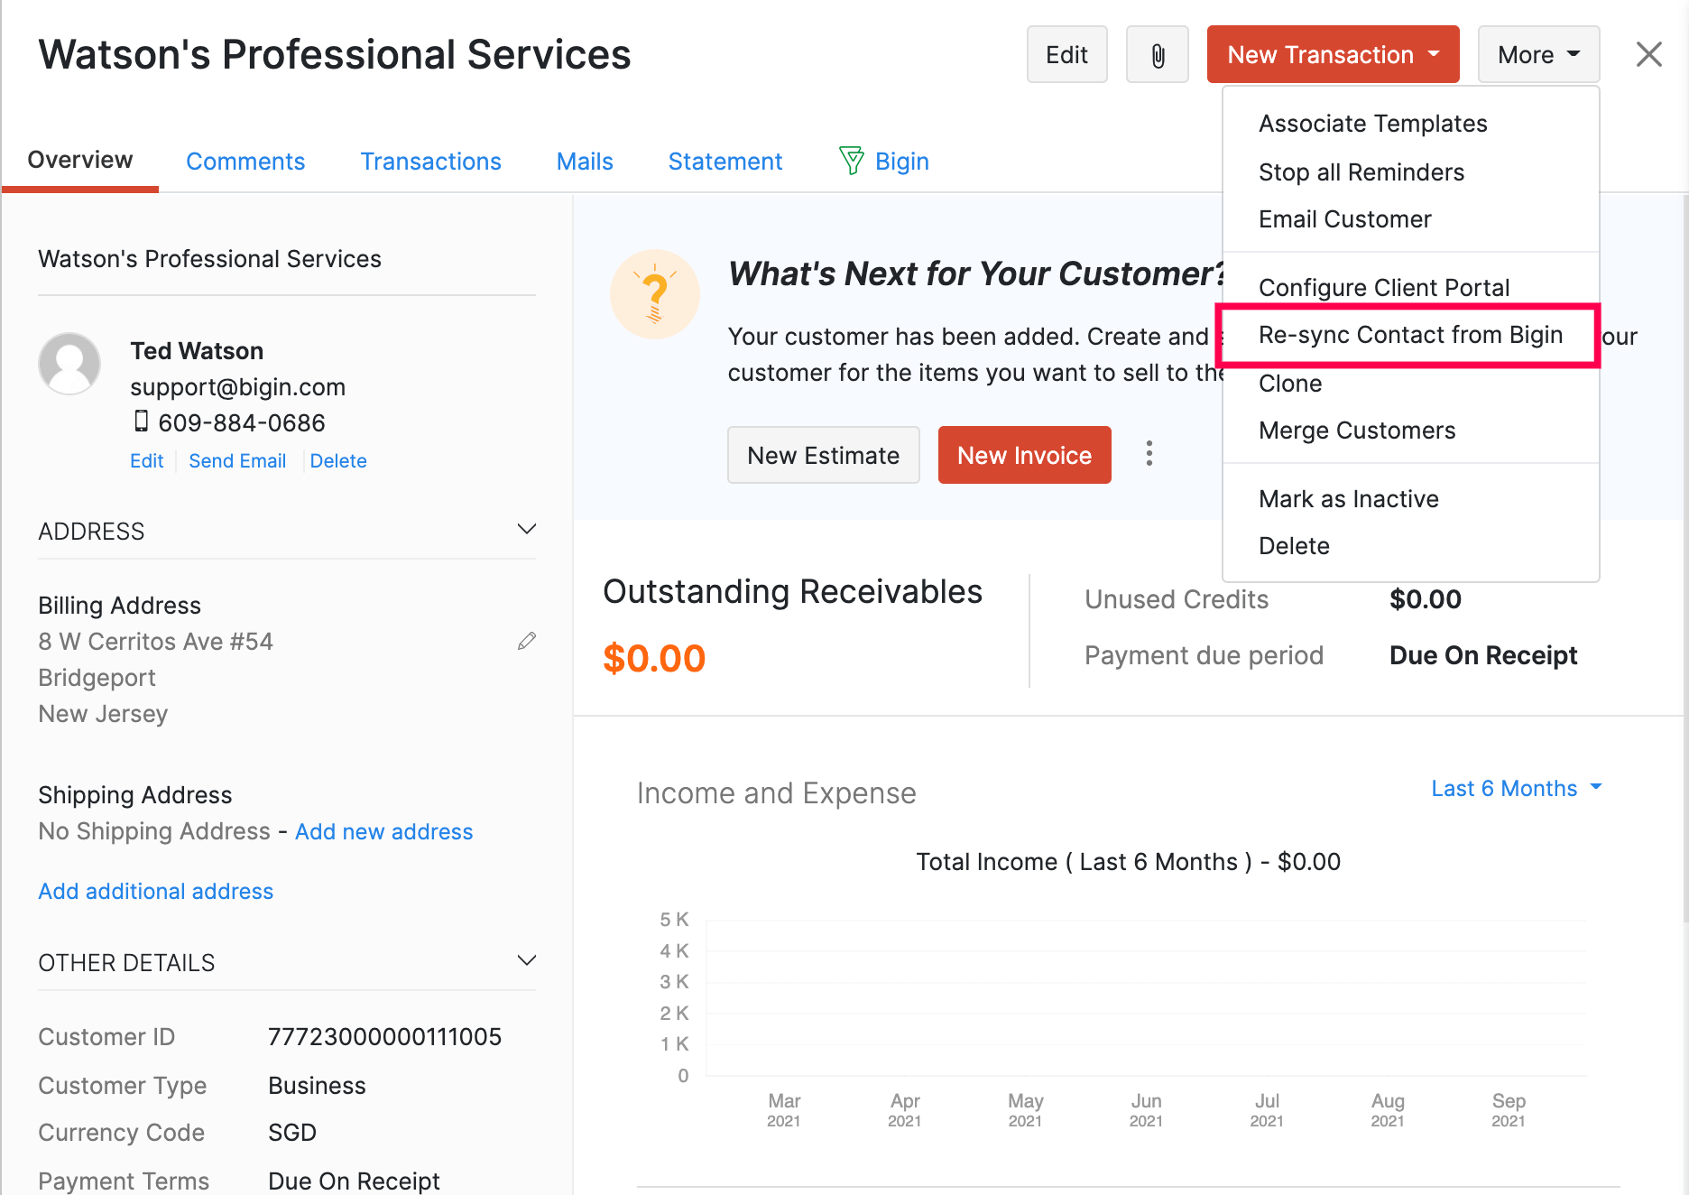Screen dimensions: 1689x1195
Task: Open the Statement tab
Action: [725, 161]
